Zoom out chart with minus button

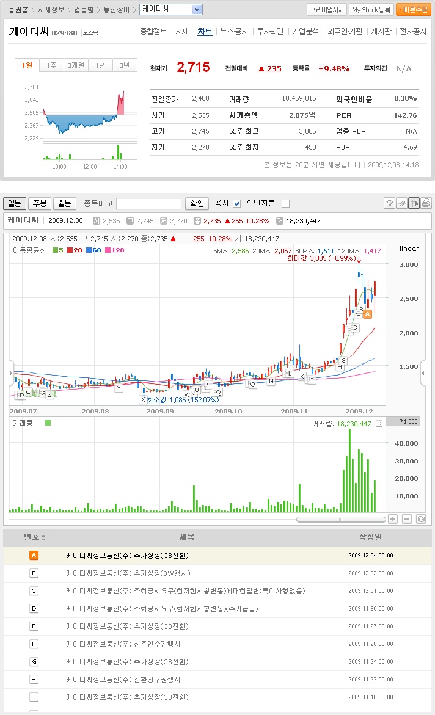407,519
